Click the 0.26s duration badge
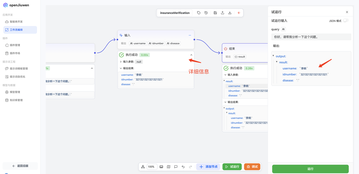The height and width of the screenshot is (174, 359). pos(249,68)
